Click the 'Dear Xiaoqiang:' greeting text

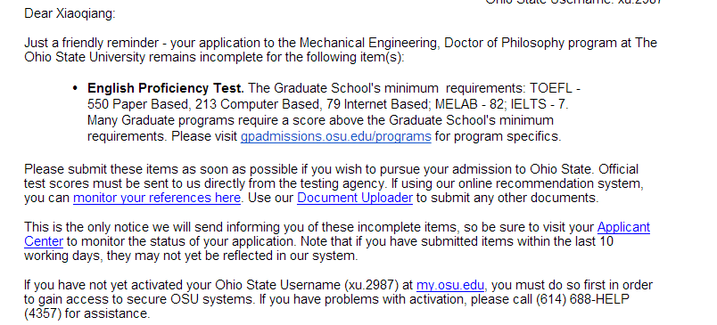click(x=70, y=13)
